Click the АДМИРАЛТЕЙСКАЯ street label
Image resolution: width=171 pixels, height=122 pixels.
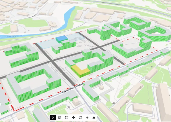(73, 88)
